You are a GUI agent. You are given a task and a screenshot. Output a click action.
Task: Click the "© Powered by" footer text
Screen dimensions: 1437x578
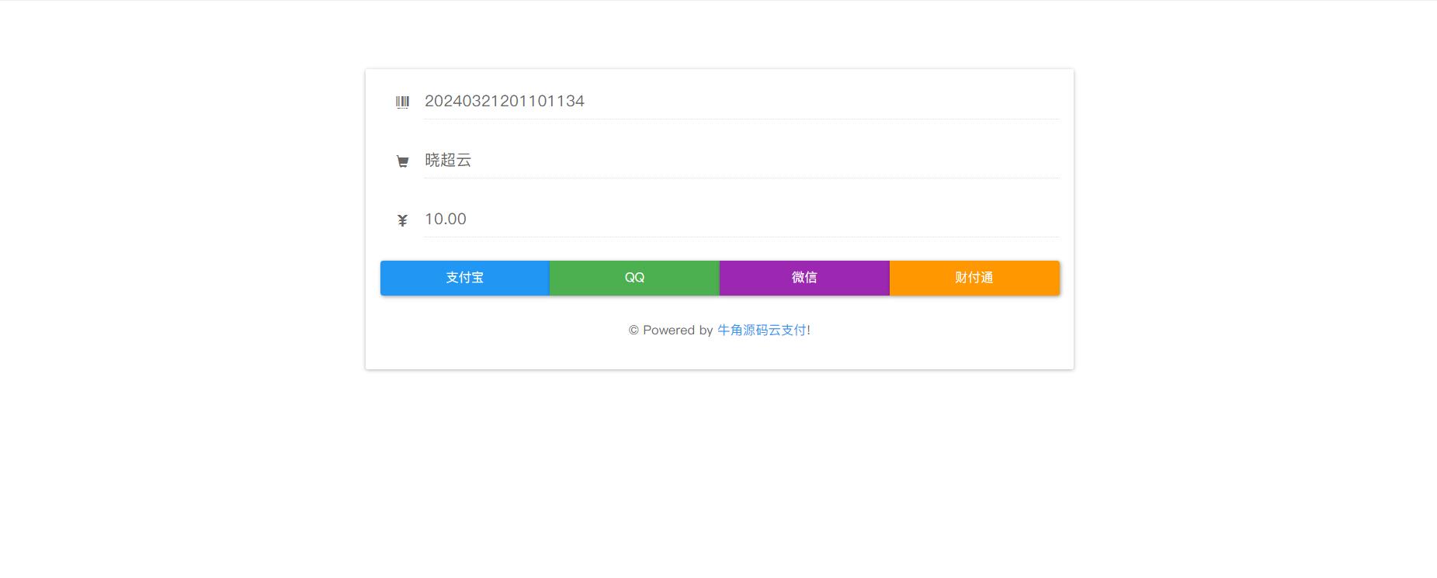point(671,330)
